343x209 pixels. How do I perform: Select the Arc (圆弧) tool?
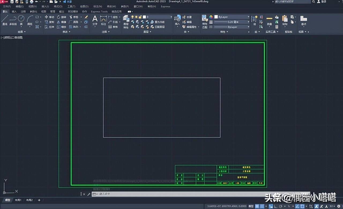click(x=30, y=20)
